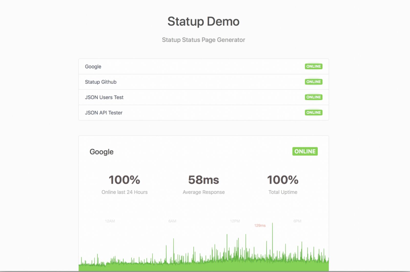Click the Statup Status Page Generator subtitle

pyautogui.click(x=203, y=40)
